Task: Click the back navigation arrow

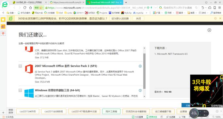Action: pos(14,8)
